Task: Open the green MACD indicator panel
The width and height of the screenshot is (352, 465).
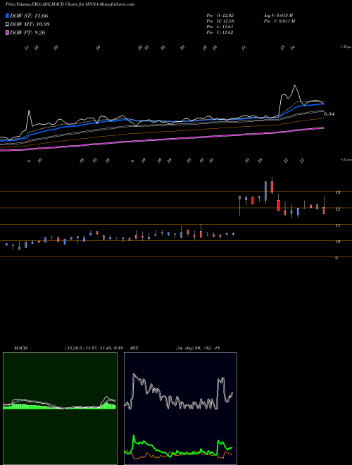Action: click(60, 409)
